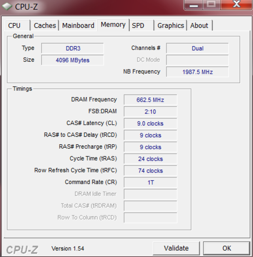
Task: Click the grayed 'DC Mode' label
Action: [148, 60]
